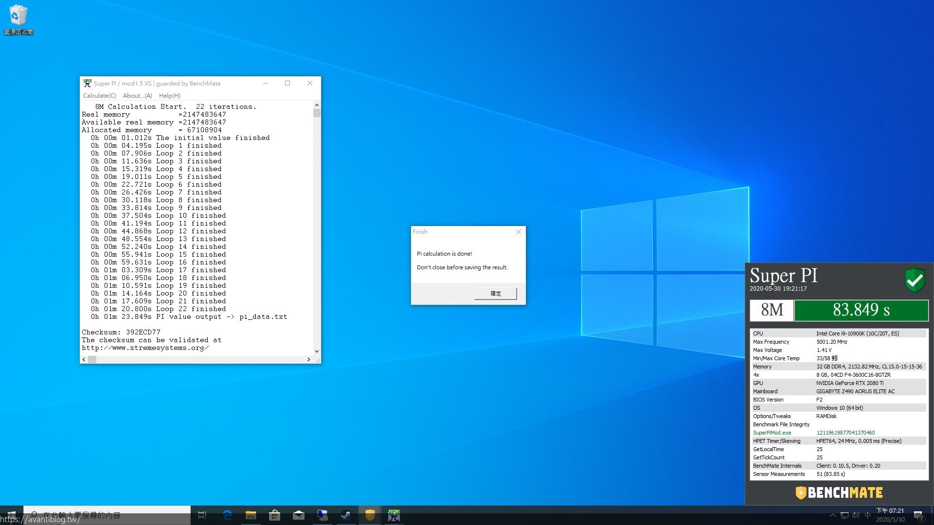Screen dimensions: 934x525
Task: Click the horizontal scroll left arrow in Super PI
Action: [x=84, y=359]
